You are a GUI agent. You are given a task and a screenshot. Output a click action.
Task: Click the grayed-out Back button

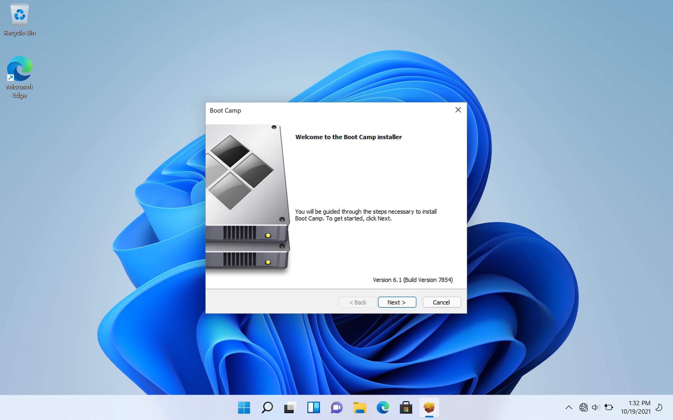[357, 302]
